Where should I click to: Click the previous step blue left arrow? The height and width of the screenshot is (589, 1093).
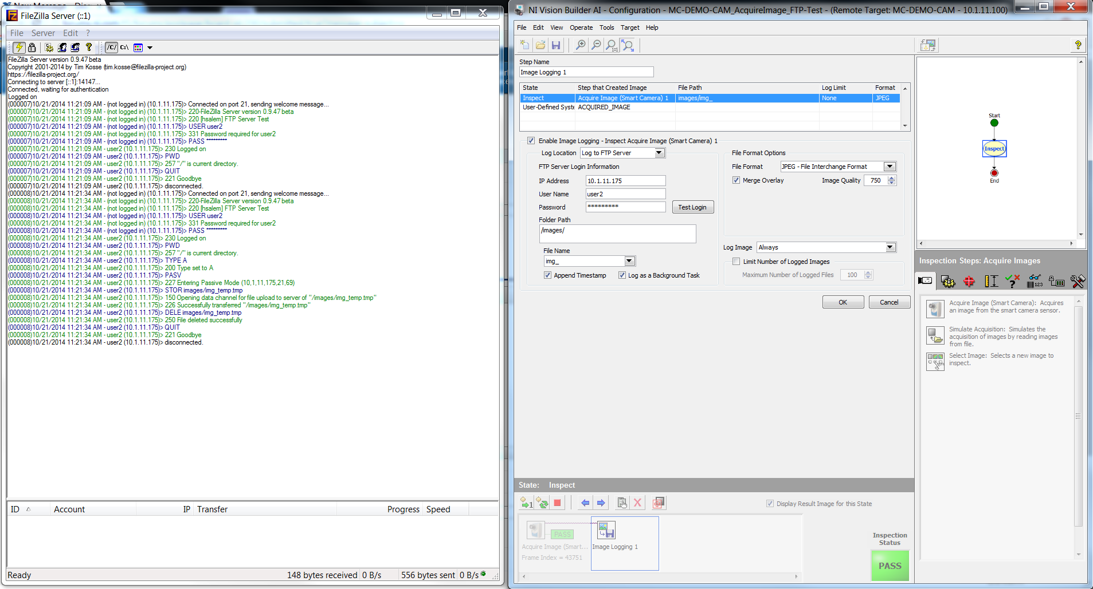585,503
